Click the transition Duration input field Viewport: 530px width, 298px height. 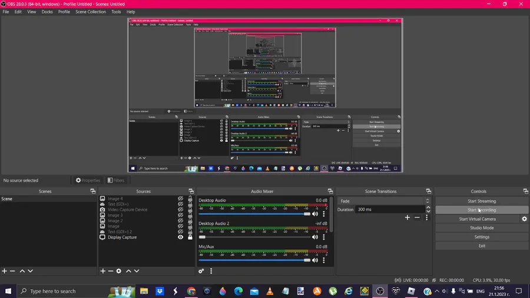coord(390,210)
